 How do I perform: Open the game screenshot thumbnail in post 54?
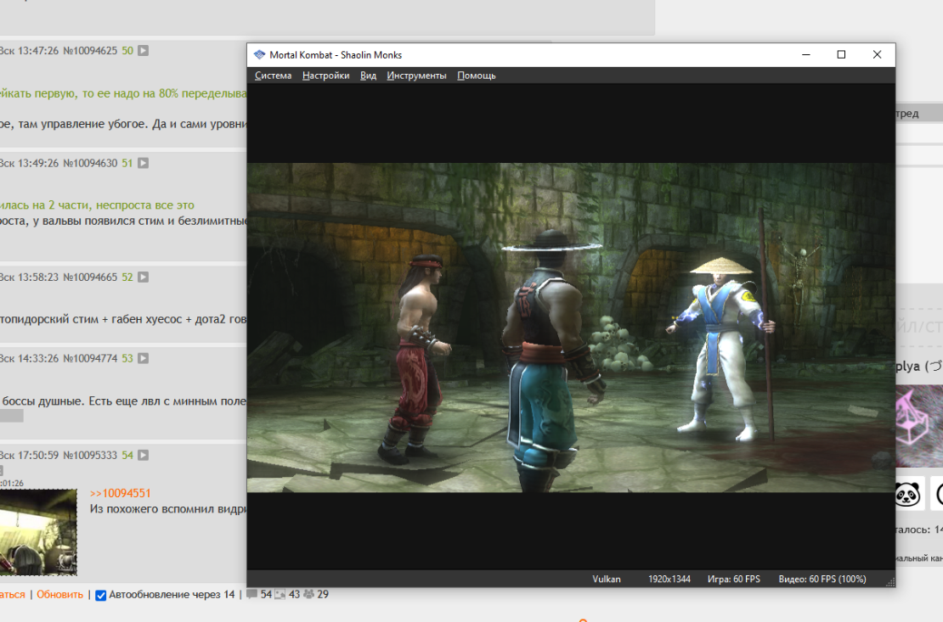coord(38,532)
